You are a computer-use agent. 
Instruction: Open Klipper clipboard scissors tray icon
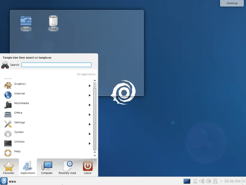195,181
